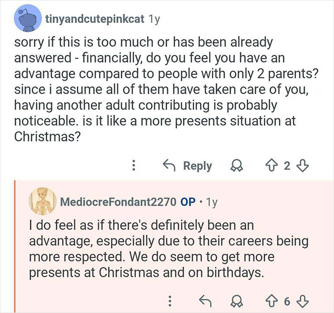Click the 1y timestamp beside tinyandcutepinkcat
Viewport: 334px width, 313px height.
154,20
